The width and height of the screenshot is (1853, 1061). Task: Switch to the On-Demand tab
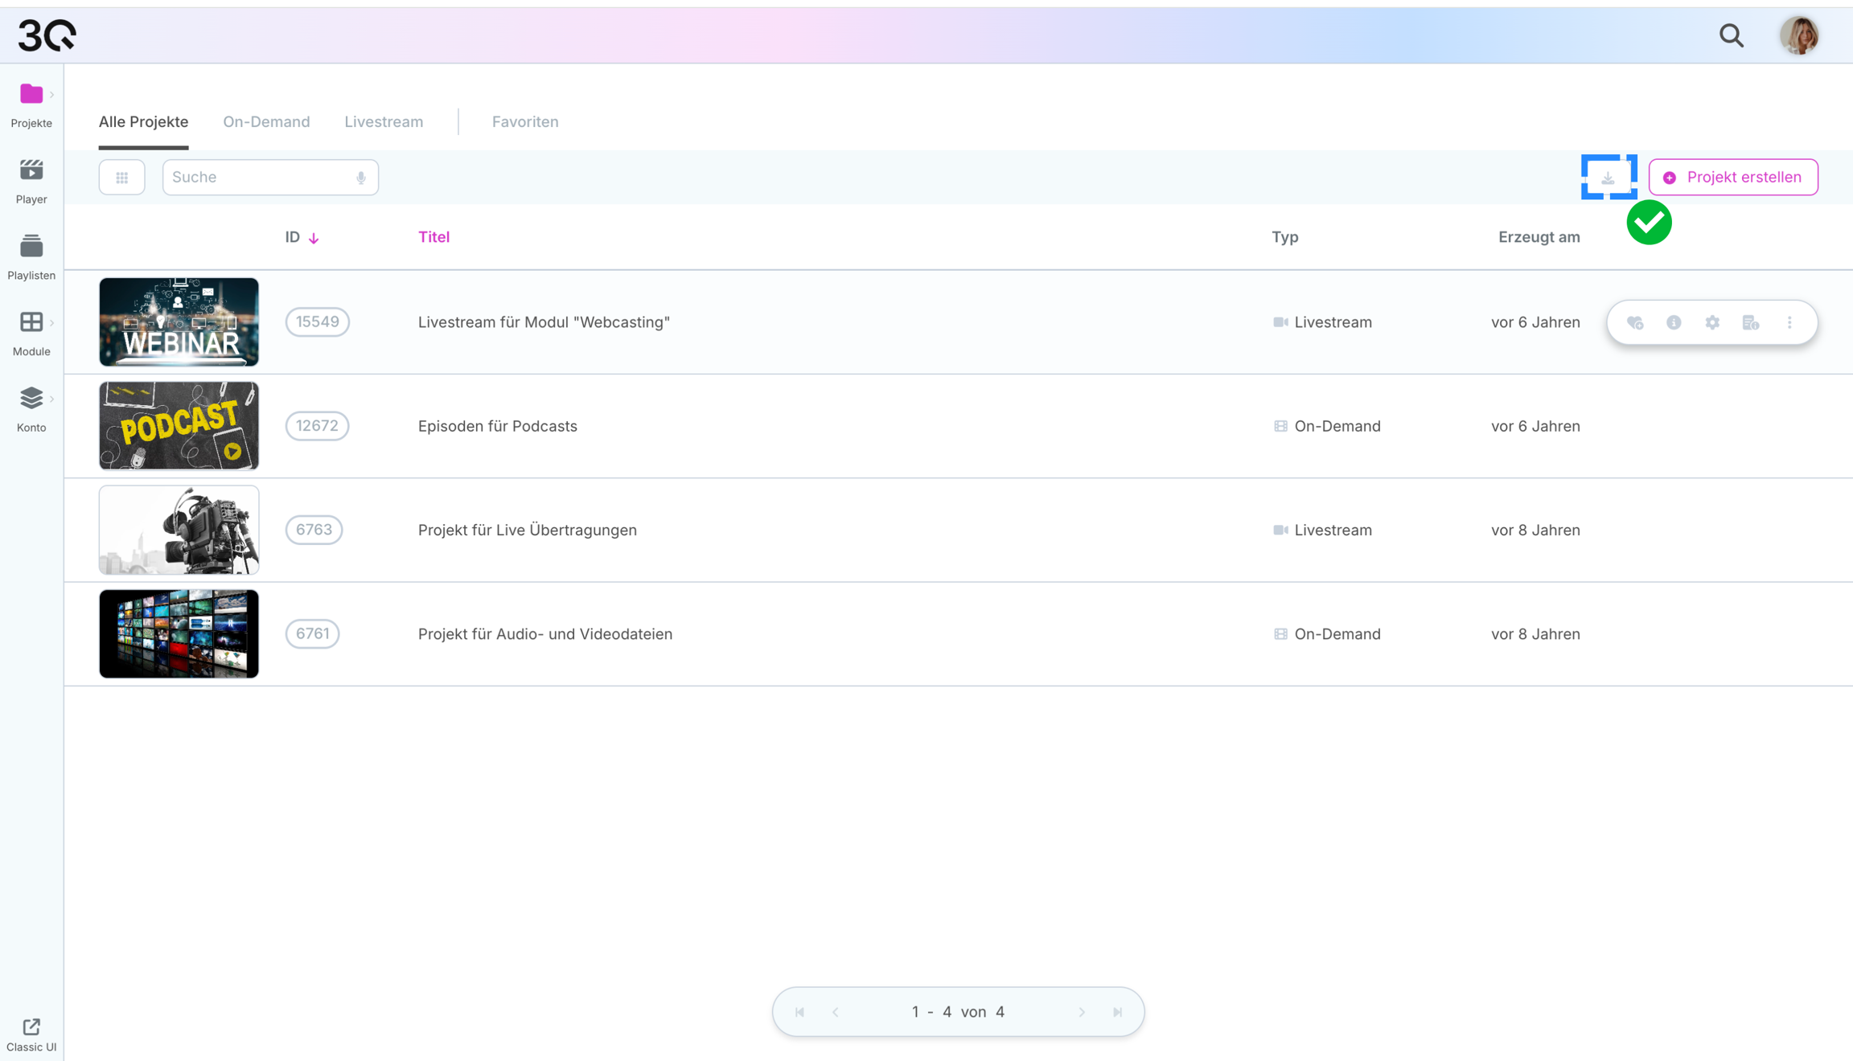pyautogui.click(x=266, y=121)
